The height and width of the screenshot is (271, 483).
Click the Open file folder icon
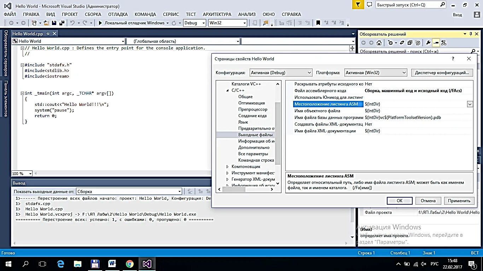46,23
